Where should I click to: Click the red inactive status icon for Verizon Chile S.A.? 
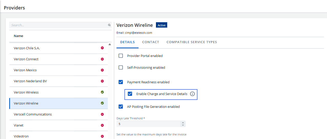pyautogui.click(x=102, y=48)
